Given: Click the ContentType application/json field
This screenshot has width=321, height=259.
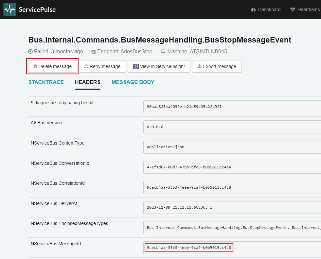Looking at the screenshot, I should 232,147.
